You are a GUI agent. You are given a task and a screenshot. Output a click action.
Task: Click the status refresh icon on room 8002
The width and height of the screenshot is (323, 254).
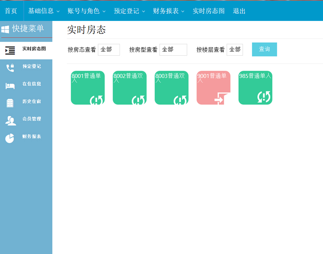138,100
